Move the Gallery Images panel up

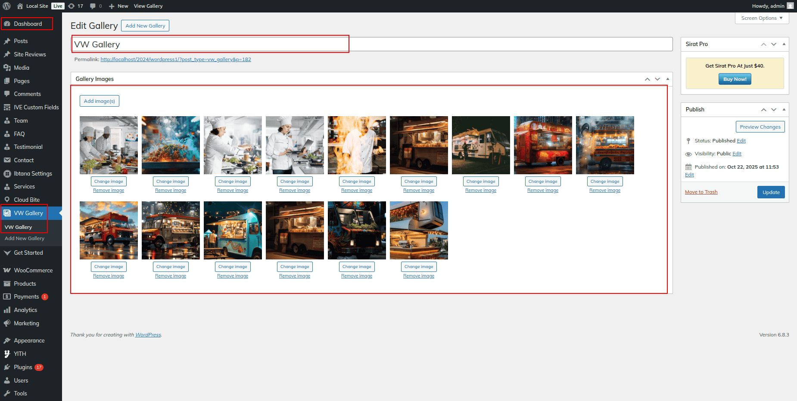point(647,79)
